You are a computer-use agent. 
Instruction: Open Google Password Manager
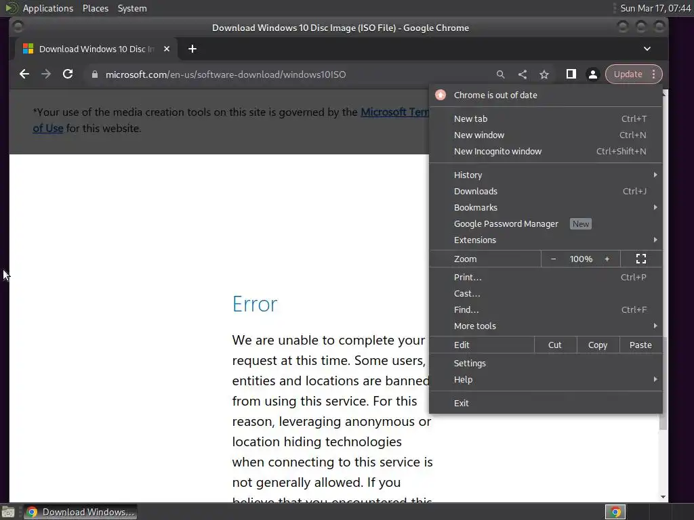(x=546, y=223)
